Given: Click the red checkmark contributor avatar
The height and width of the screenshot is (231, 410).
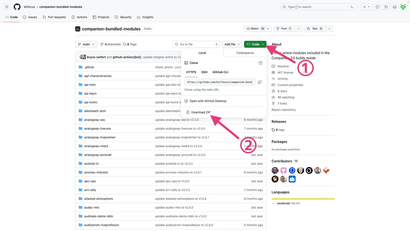Looking at the screenshot, I should pyautogui.click(x=326, y=170).
